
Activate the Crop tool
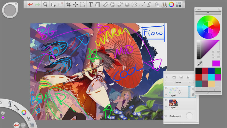click(x=68, y=4)
